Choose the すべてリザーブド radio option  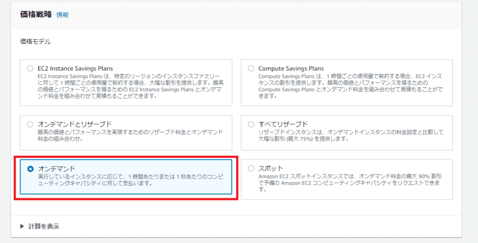pos(251,124)
